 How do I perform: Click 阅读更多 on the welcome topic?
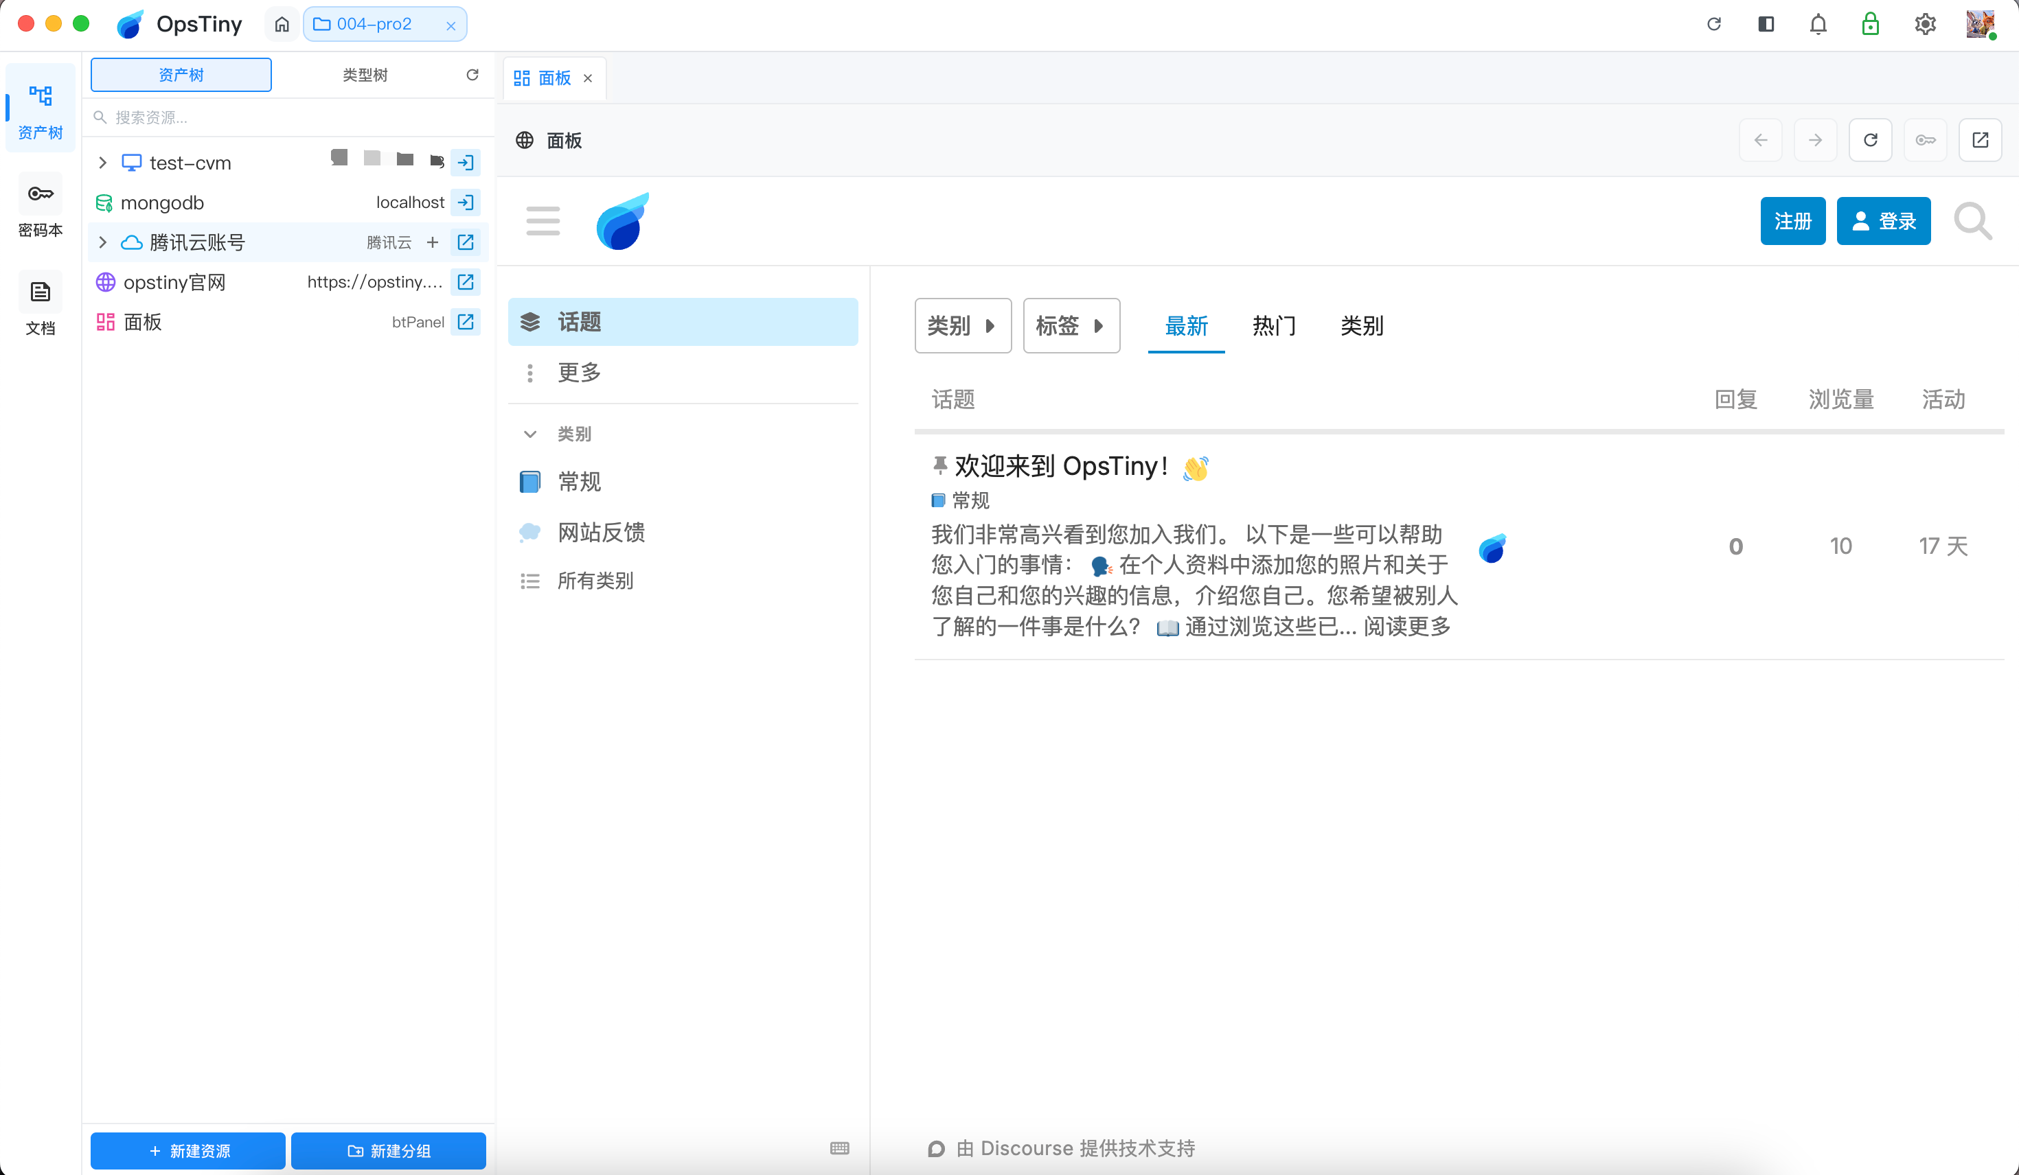tap(1408, 627)
